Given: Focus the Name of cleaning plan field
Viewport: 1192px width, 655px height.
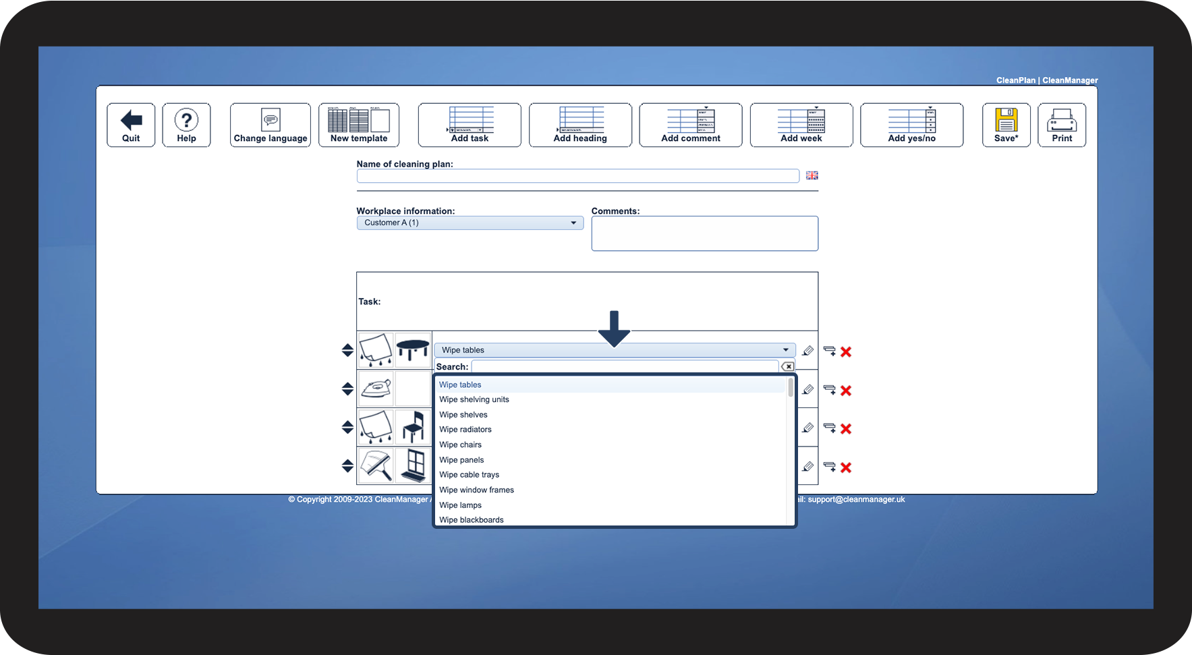Looking at the screenshot, I should click(x=578, y=176).
